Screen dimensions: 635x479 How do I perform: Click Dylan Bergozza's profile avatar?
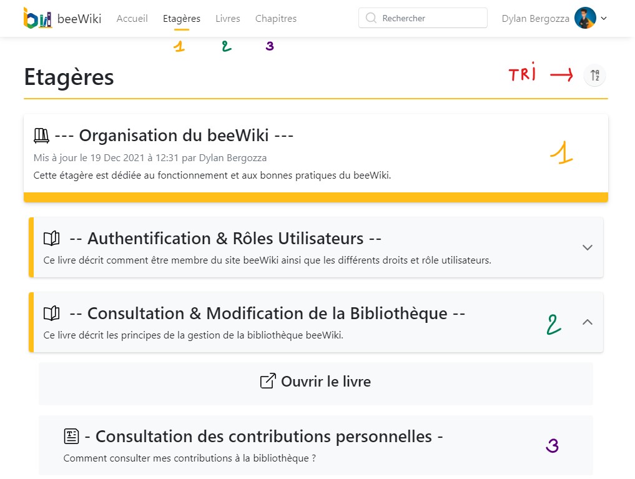(x=585, y=19)
